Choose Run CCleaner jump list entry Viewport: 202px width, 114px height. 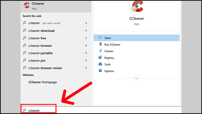click(x=137, y=45)
